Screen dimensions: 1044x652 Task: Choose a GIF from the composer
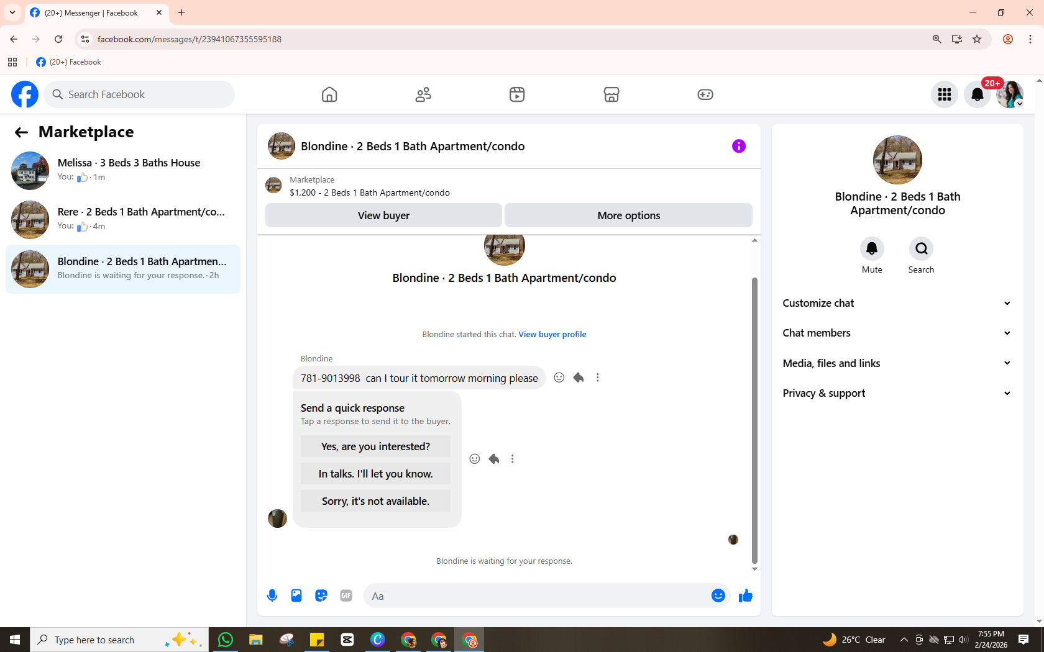click(346, 596)
